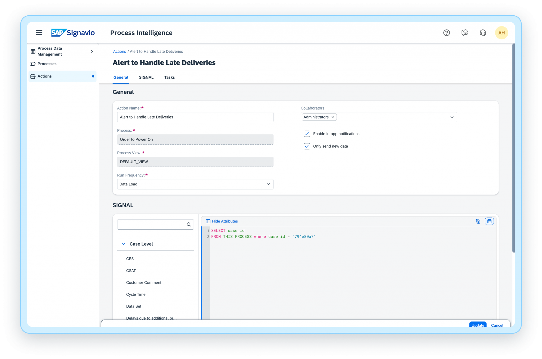Click the help question-mark icon

pos(446,33)
